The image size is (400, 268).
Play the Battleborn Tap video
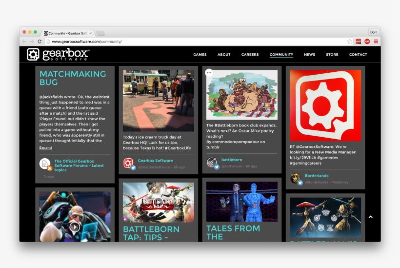tap(158, 202)
